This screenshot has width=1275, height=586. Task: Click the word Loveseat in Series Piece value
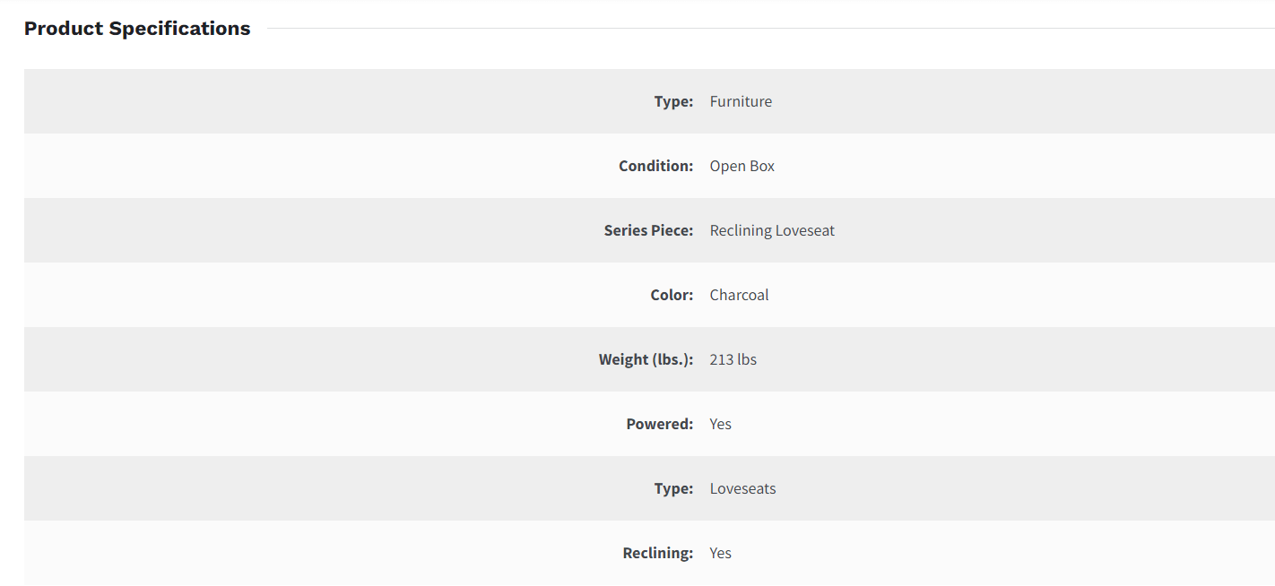805,230
